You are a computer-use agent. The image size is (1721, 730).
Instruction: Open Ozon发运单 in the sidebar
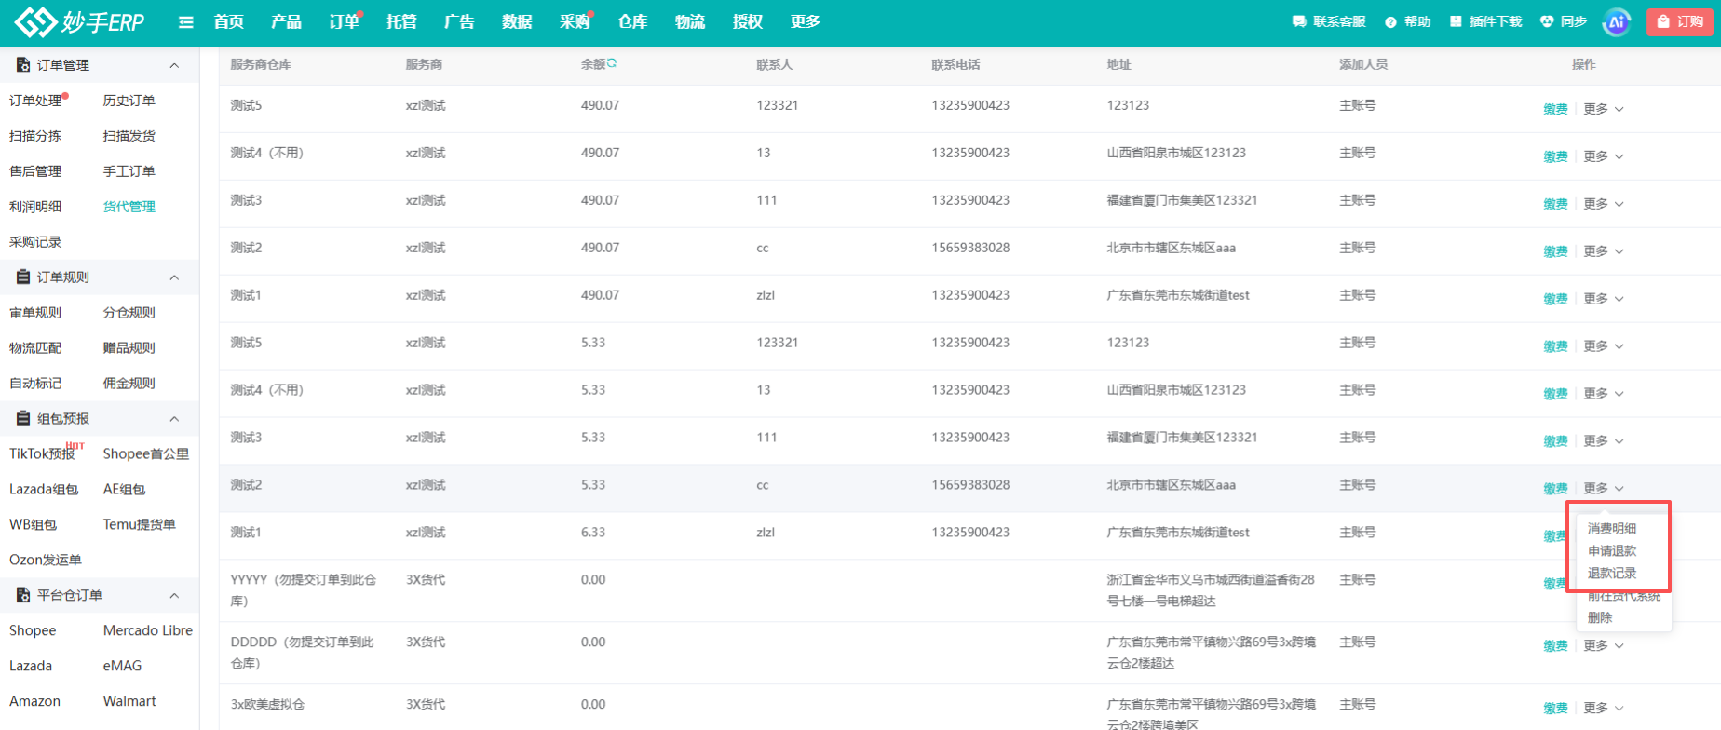46,561
